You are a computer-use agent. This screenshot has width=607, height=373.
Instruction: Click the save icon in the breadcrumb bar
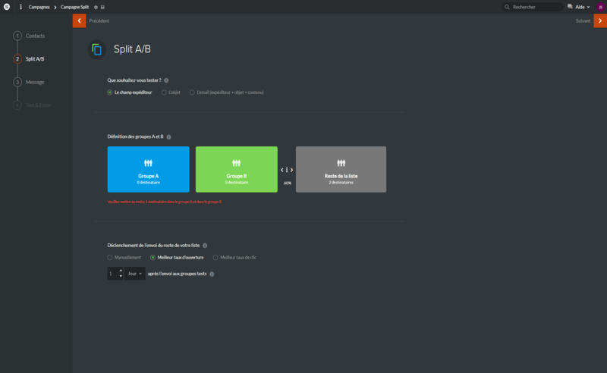point(102,7)
